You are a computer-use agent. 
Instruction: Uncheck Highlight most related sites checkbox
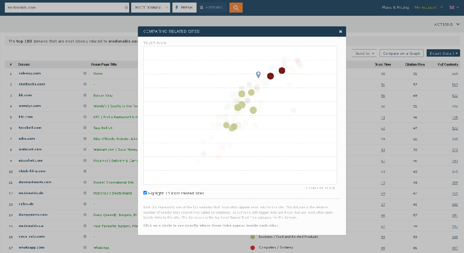(145, 193)
